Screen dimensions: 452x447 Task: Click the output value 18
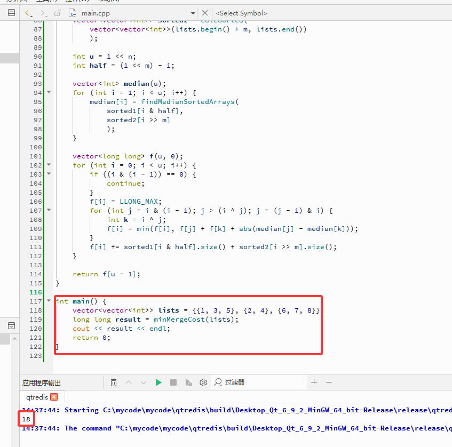pyautogui.click(x=26, y=419)
